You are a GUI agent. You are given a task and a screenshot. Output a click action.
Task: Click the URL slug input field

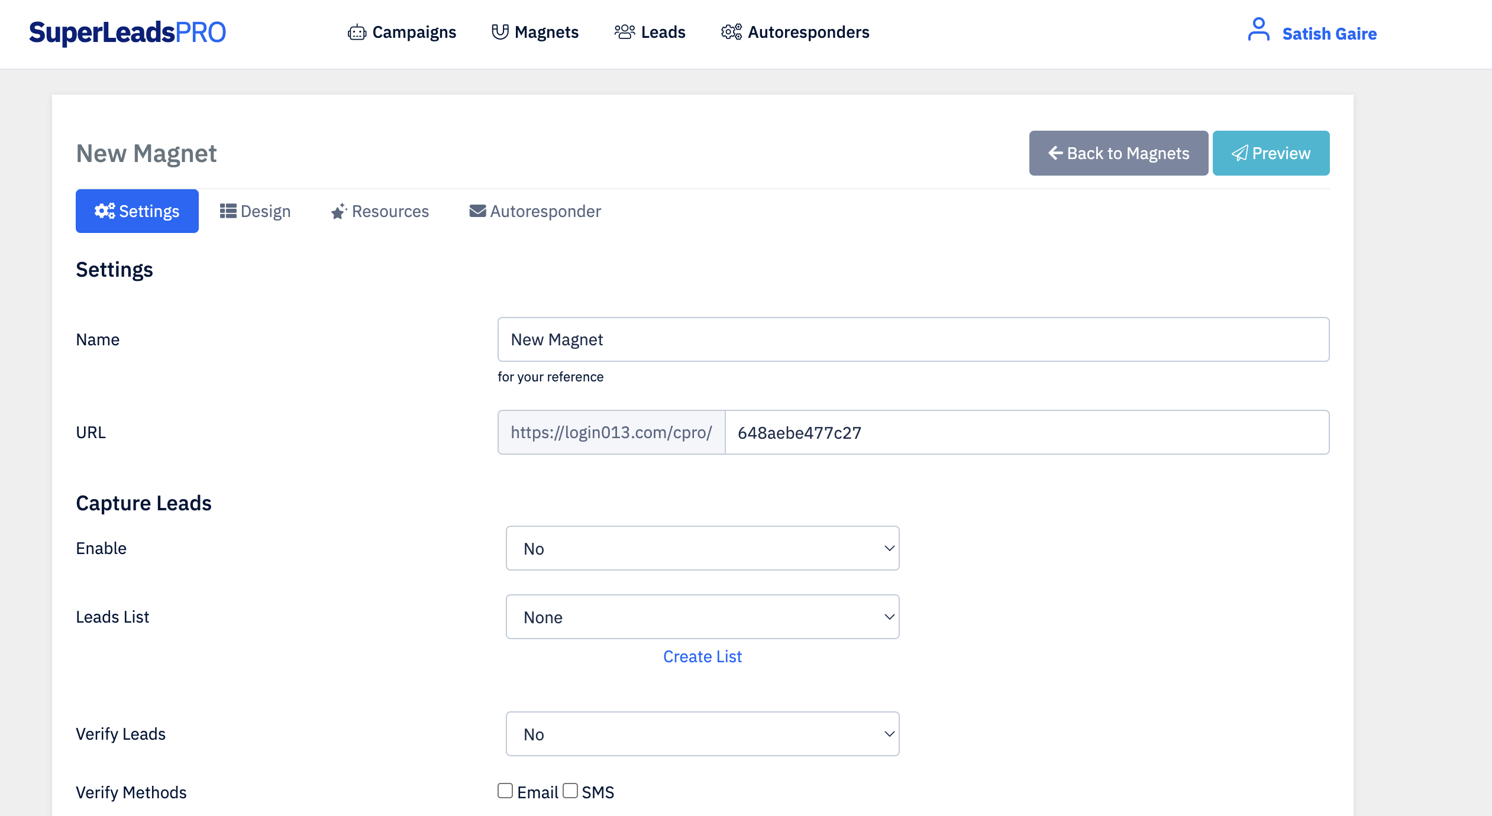[1026, 432]
